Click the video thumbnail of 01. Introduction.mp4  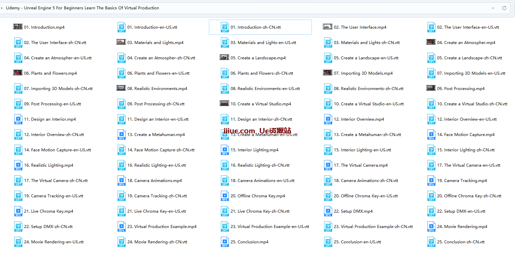(18, 27)
